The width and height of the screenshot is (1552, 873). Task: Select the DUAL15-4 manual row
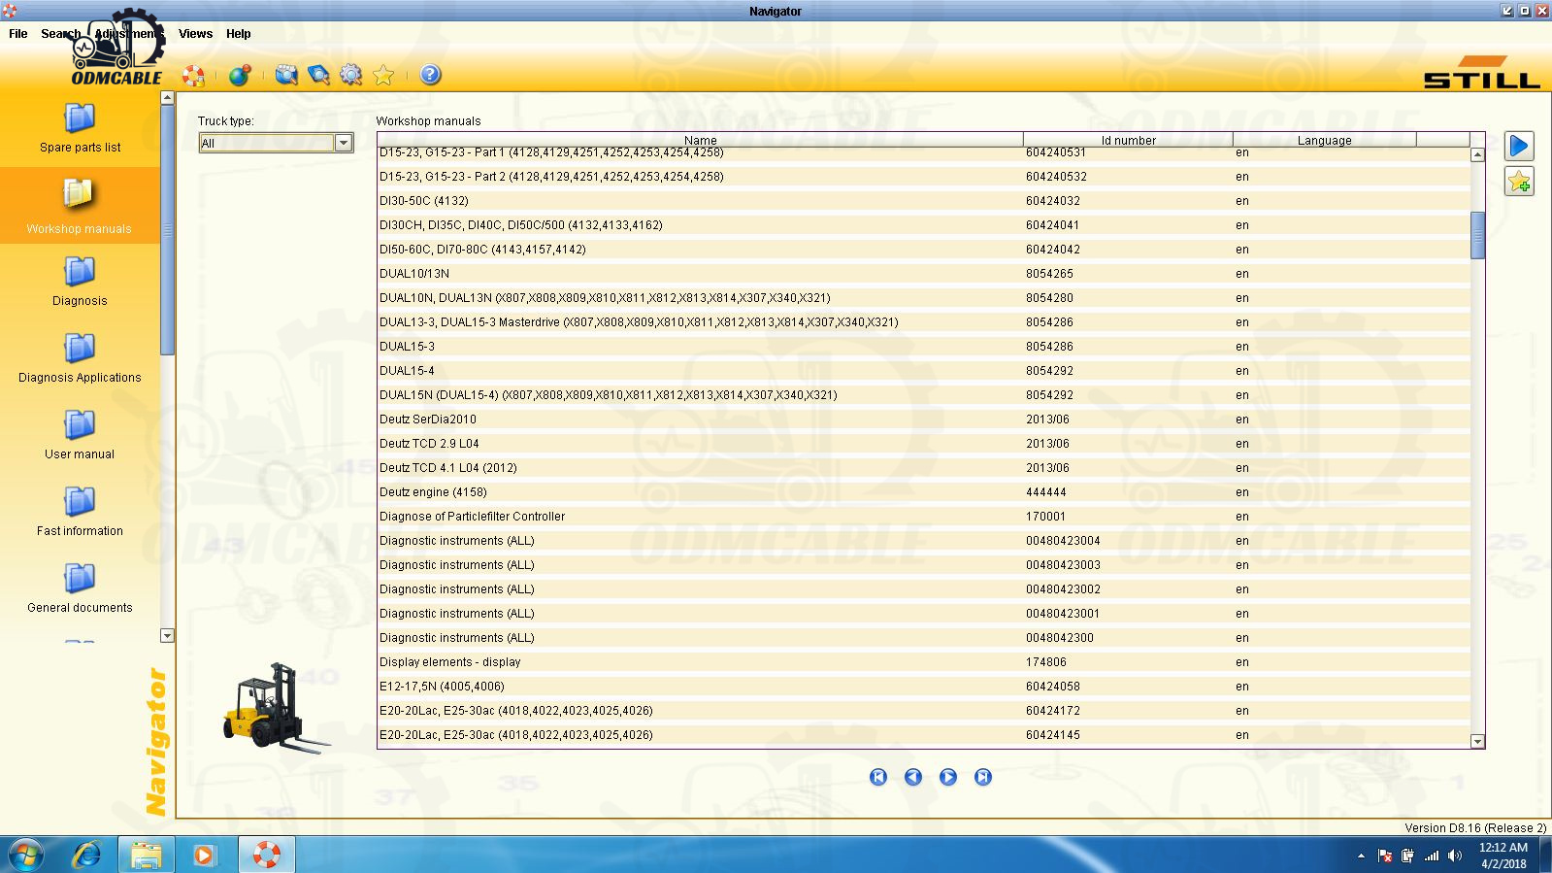click(924, 371)
